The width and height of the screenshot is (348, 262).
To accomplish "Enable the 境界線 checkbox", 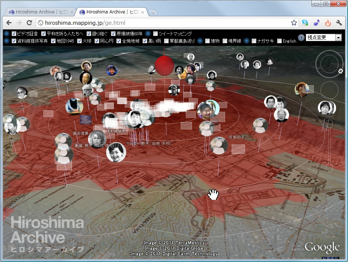I will (x=225, y=41).
